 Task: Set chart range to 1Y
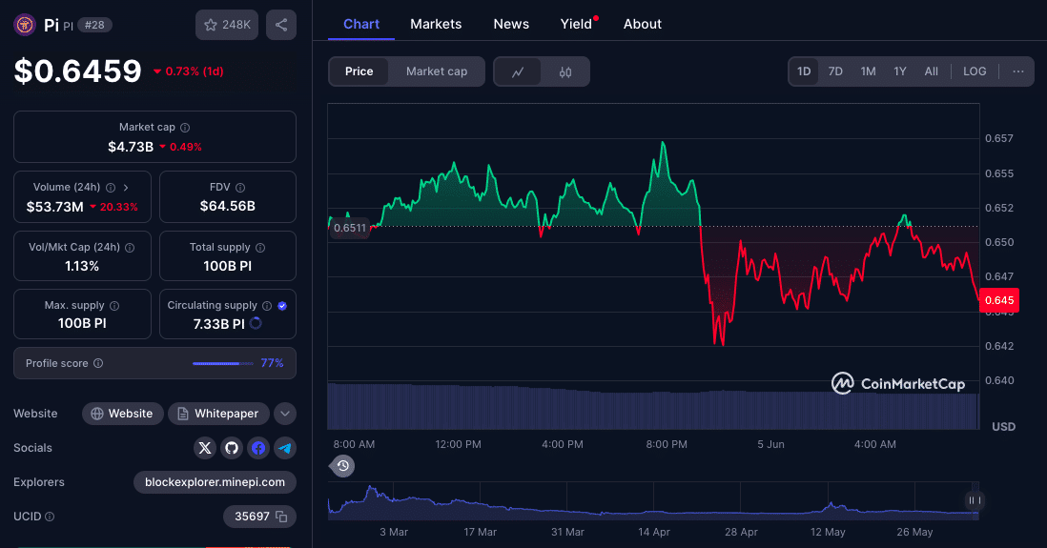900,71
